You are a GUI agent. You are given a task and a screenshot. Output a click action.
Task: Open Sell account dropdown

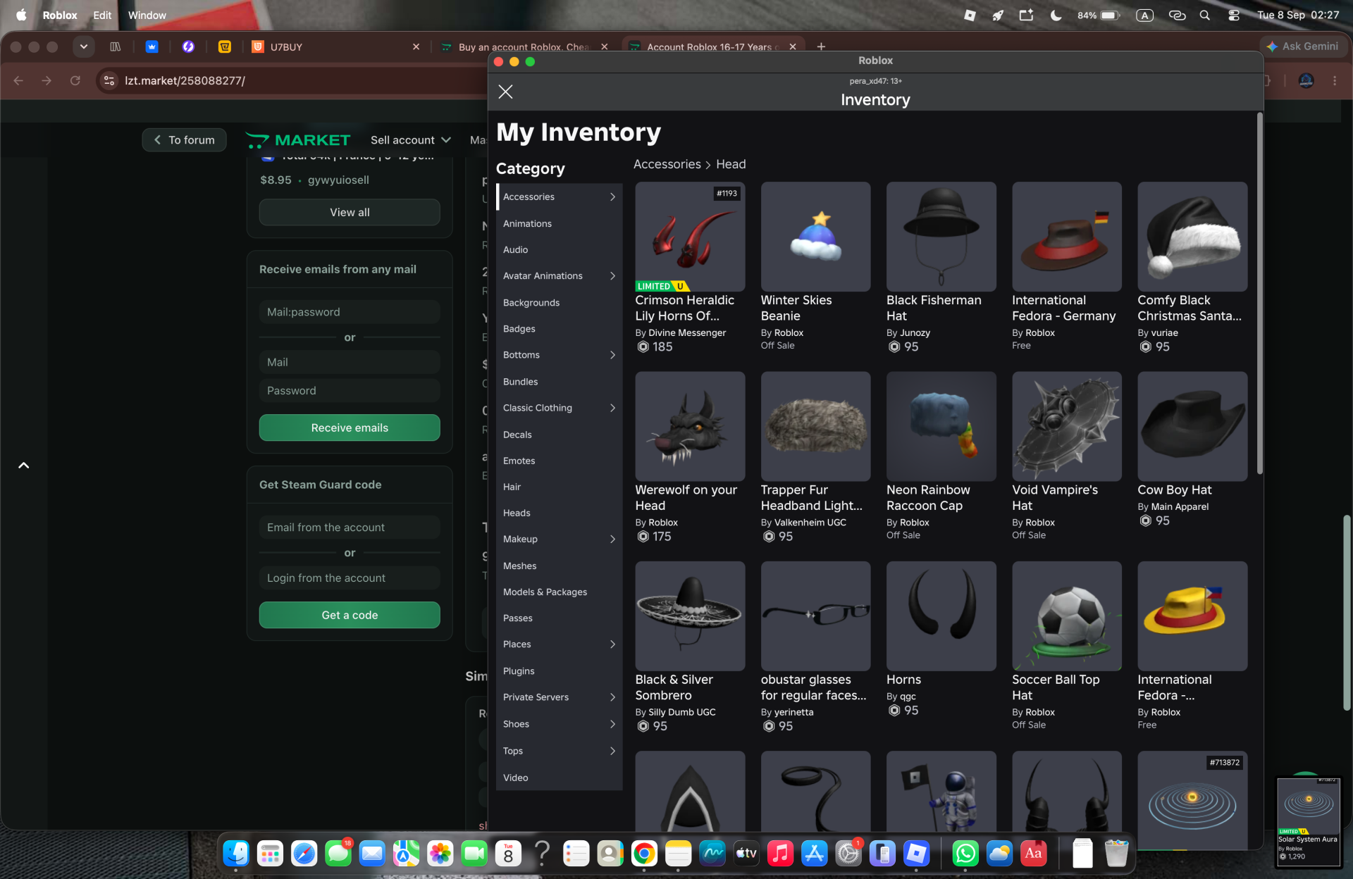tap(411, 140)
